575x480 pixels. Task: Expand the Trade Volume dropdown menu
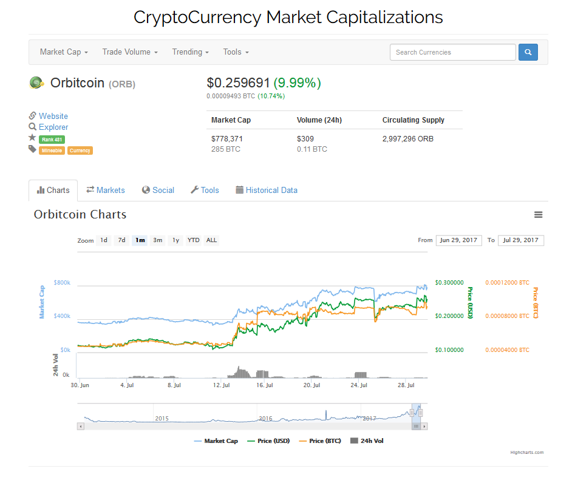[x=130, y=52]
